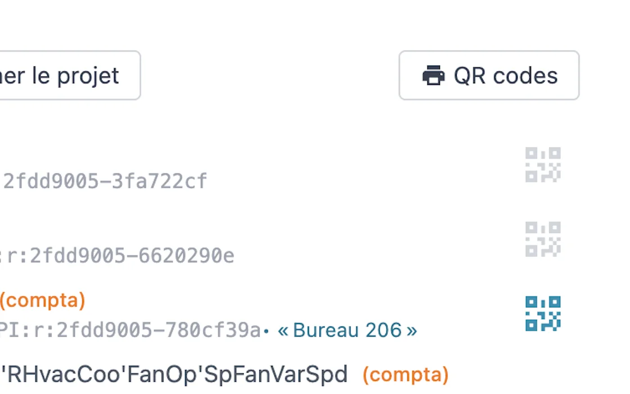The height and width of the screenshot is (394, 630).
Task: Generate a QR code for the 780cf39a reference
Action: pos(542,314)
